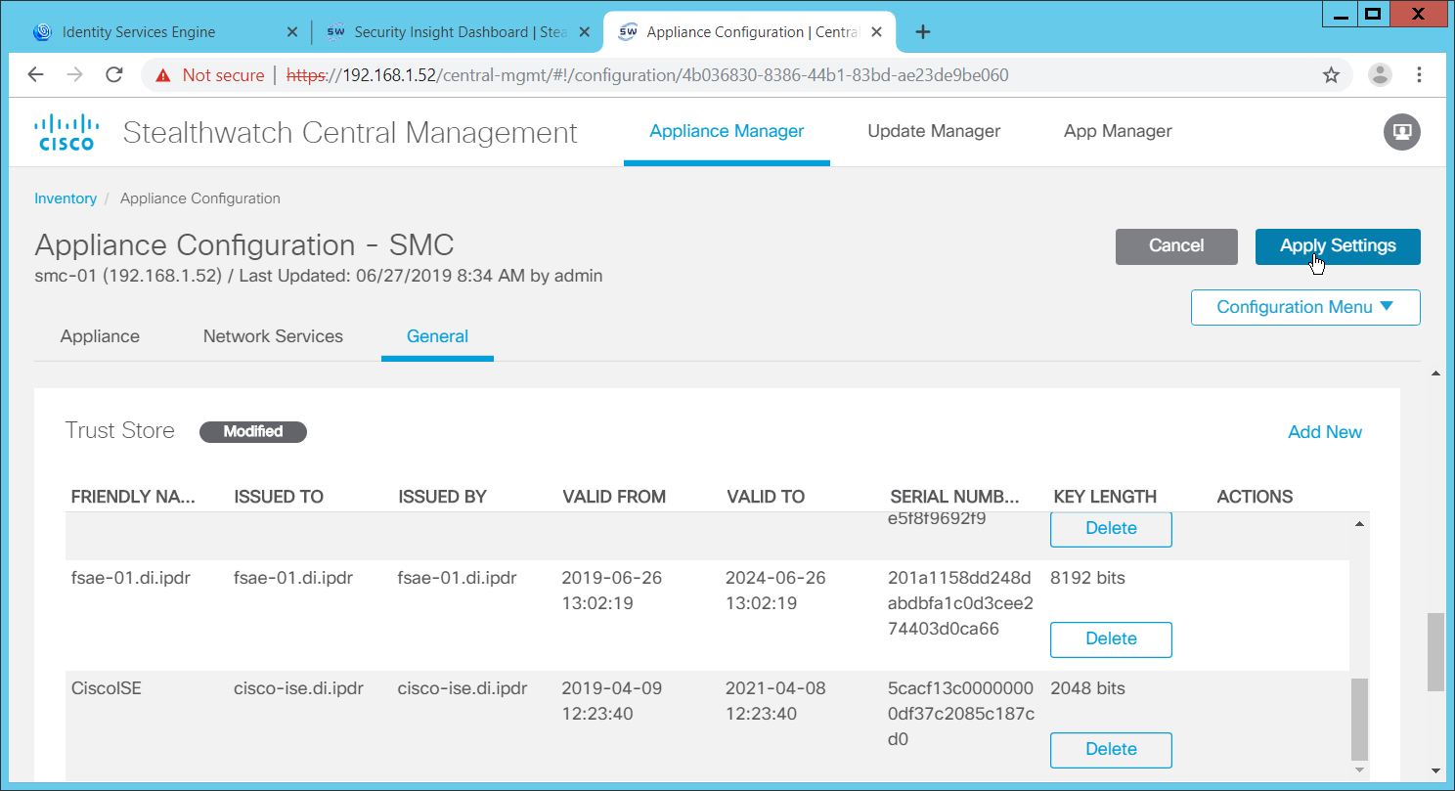Delete the CiscoISE certificate
Screen dimensions: 1455x791
pos(1111,749)
